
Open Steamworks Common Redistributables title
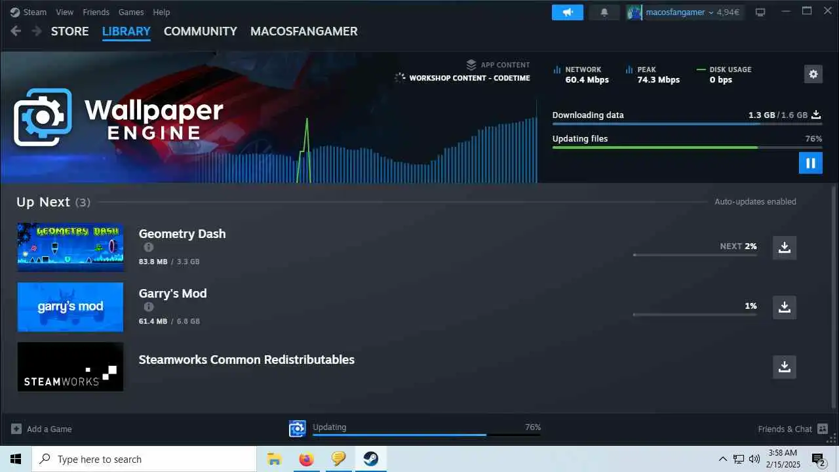[x=246, y=359]
